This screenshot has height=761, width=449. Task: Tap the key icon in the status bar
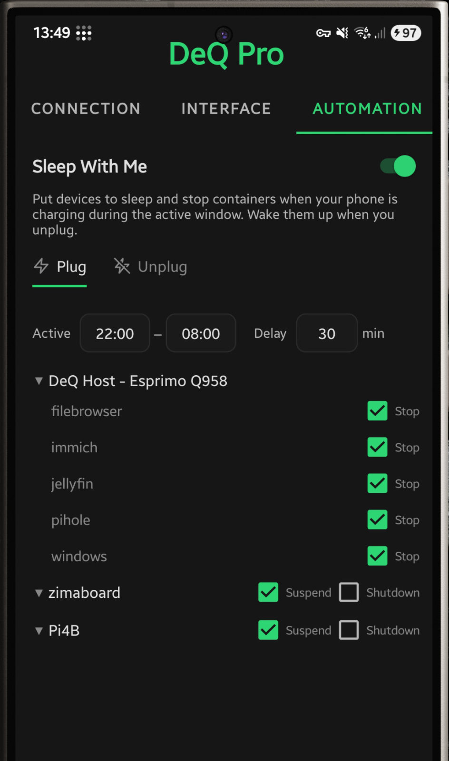[323, 33]
